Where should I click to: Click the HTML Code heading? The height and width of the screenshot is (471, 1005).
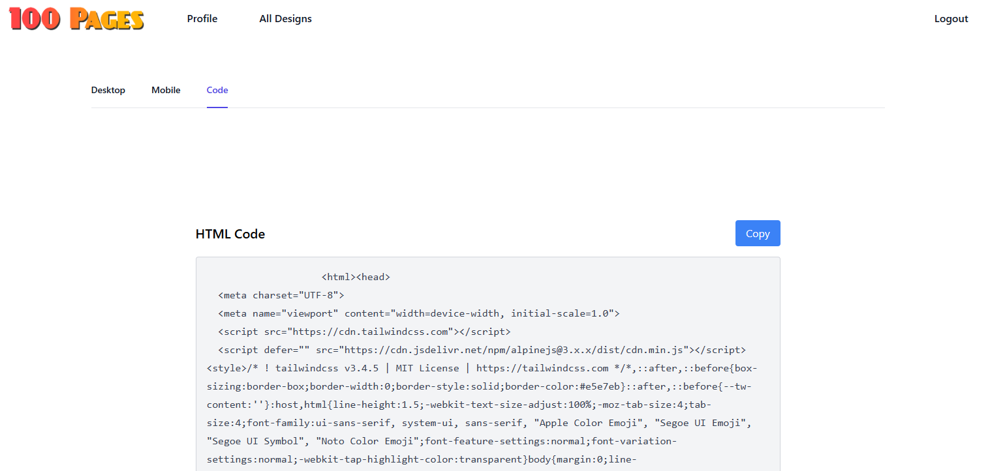click(x=230, y=234)
